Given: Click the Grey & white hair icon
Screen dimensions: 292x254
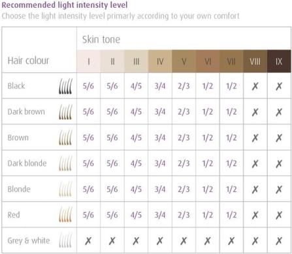Looking at the screenshot, I should click(65, 240).
